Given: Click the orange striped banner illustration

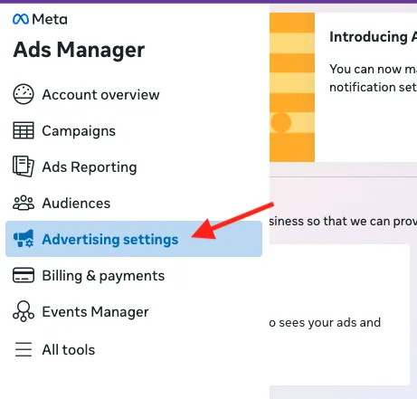Looking at the screenshot, I should point(292,87).
